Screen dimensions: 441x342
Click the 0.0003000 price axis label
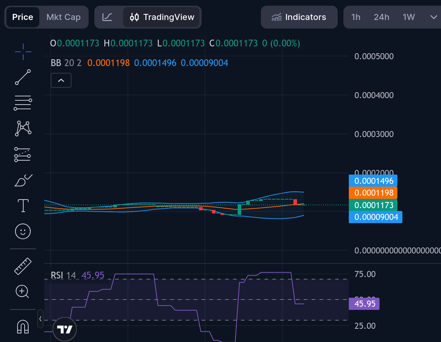[x=374, y=134]
